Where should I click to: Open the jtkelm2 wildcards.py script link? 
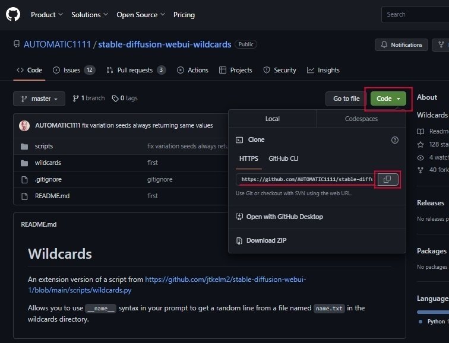point(167,285)
